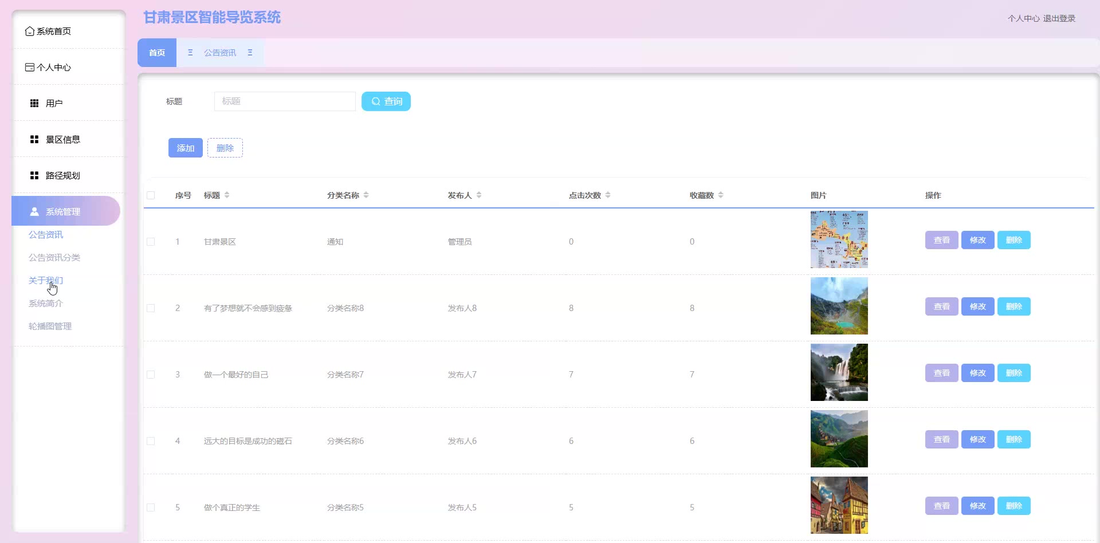Click the sort arrows on 标题 column
Screen dimensions: 1100x543
pyautogui.click(x=227, y=195)
